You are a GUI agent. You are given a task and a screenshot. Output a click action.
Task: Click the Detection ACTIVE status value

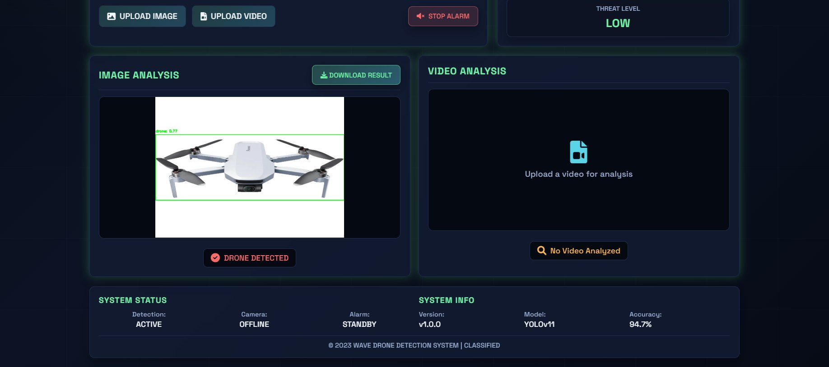point(149,324)
